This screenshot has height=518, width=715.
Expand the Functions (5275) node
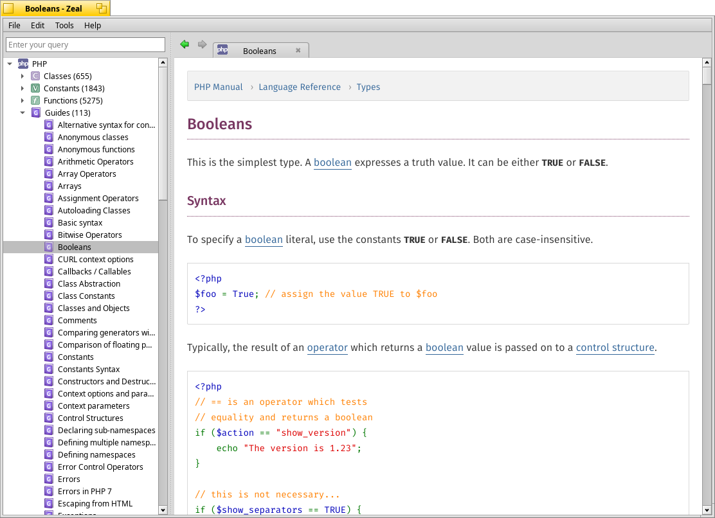tap(23, 101)
